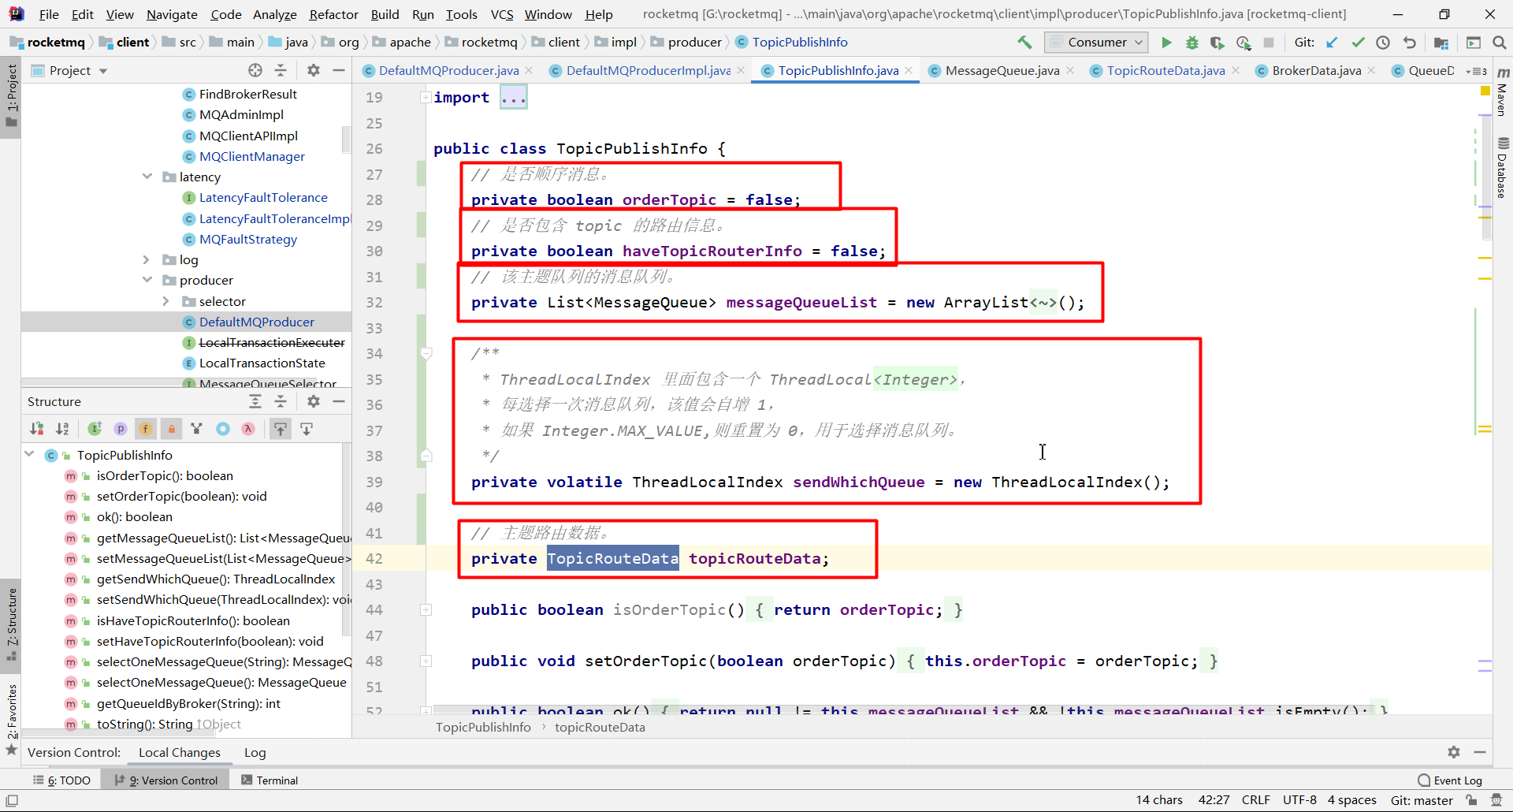The height and width of the screenshot is (812, 1513).
Task: Collapse the TopicPublishInfo node in Structure tree
Action: 30,455
